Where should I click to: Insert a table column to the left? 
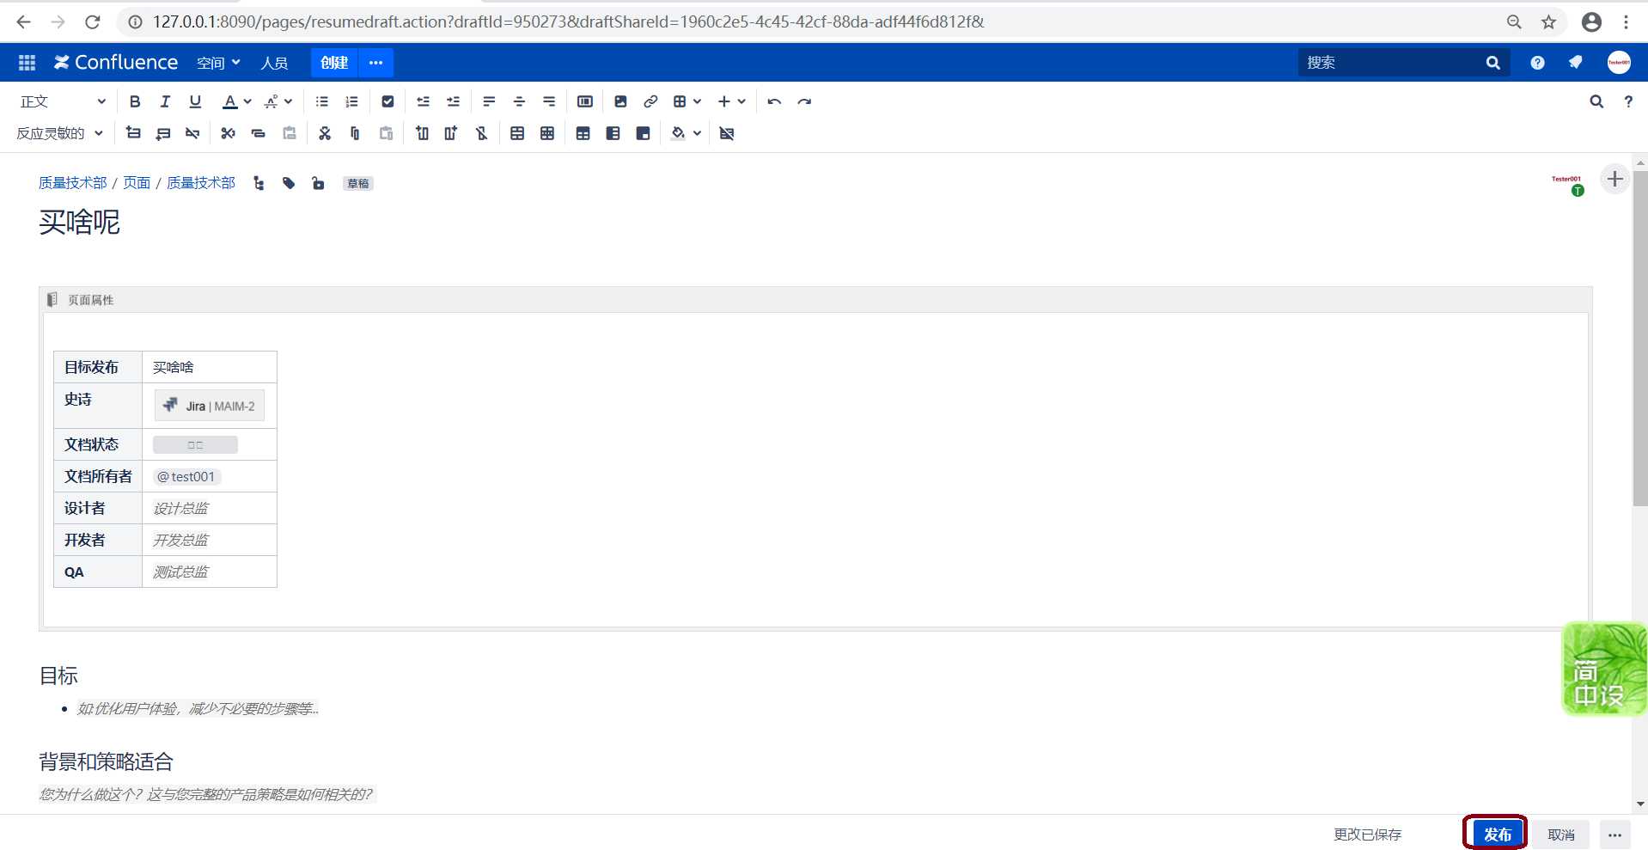tap(422, 133)
